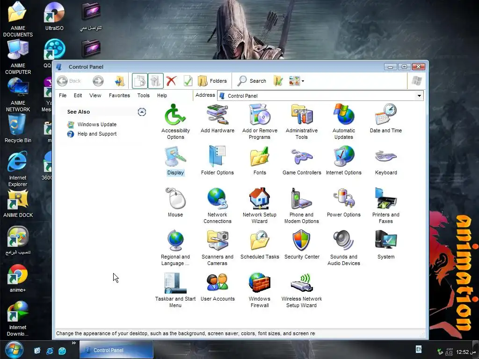Open Accessibility Options in Control Panel

tap(175, 122)
